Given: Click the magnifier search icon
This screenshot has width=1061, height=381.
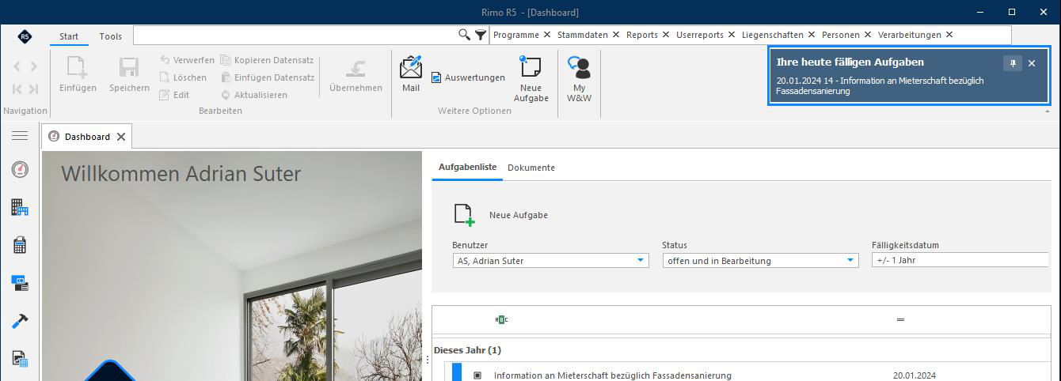Looking at the screenshot, I should coord(465,35).
